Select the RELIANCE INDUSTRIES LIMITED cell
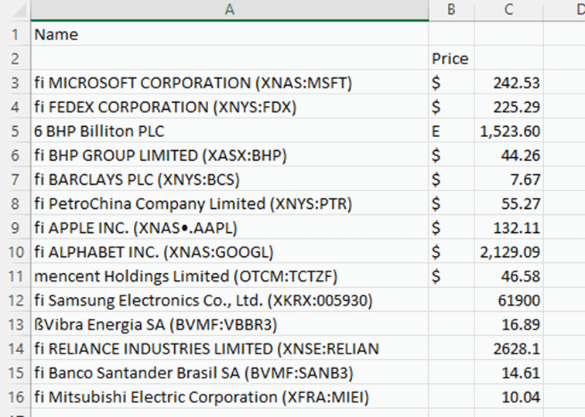The image size is (585, 417). [x=229, y=348]
